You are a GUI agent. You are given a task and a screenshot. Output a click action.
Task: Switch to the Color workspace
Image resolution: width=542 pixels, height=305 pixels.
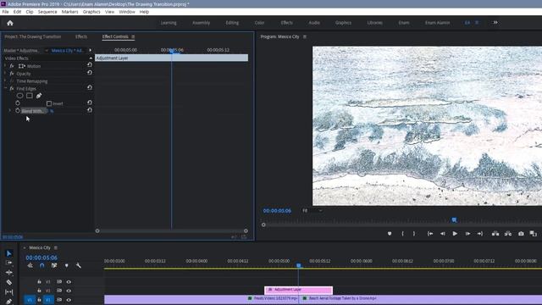click(x=260, y=23)
